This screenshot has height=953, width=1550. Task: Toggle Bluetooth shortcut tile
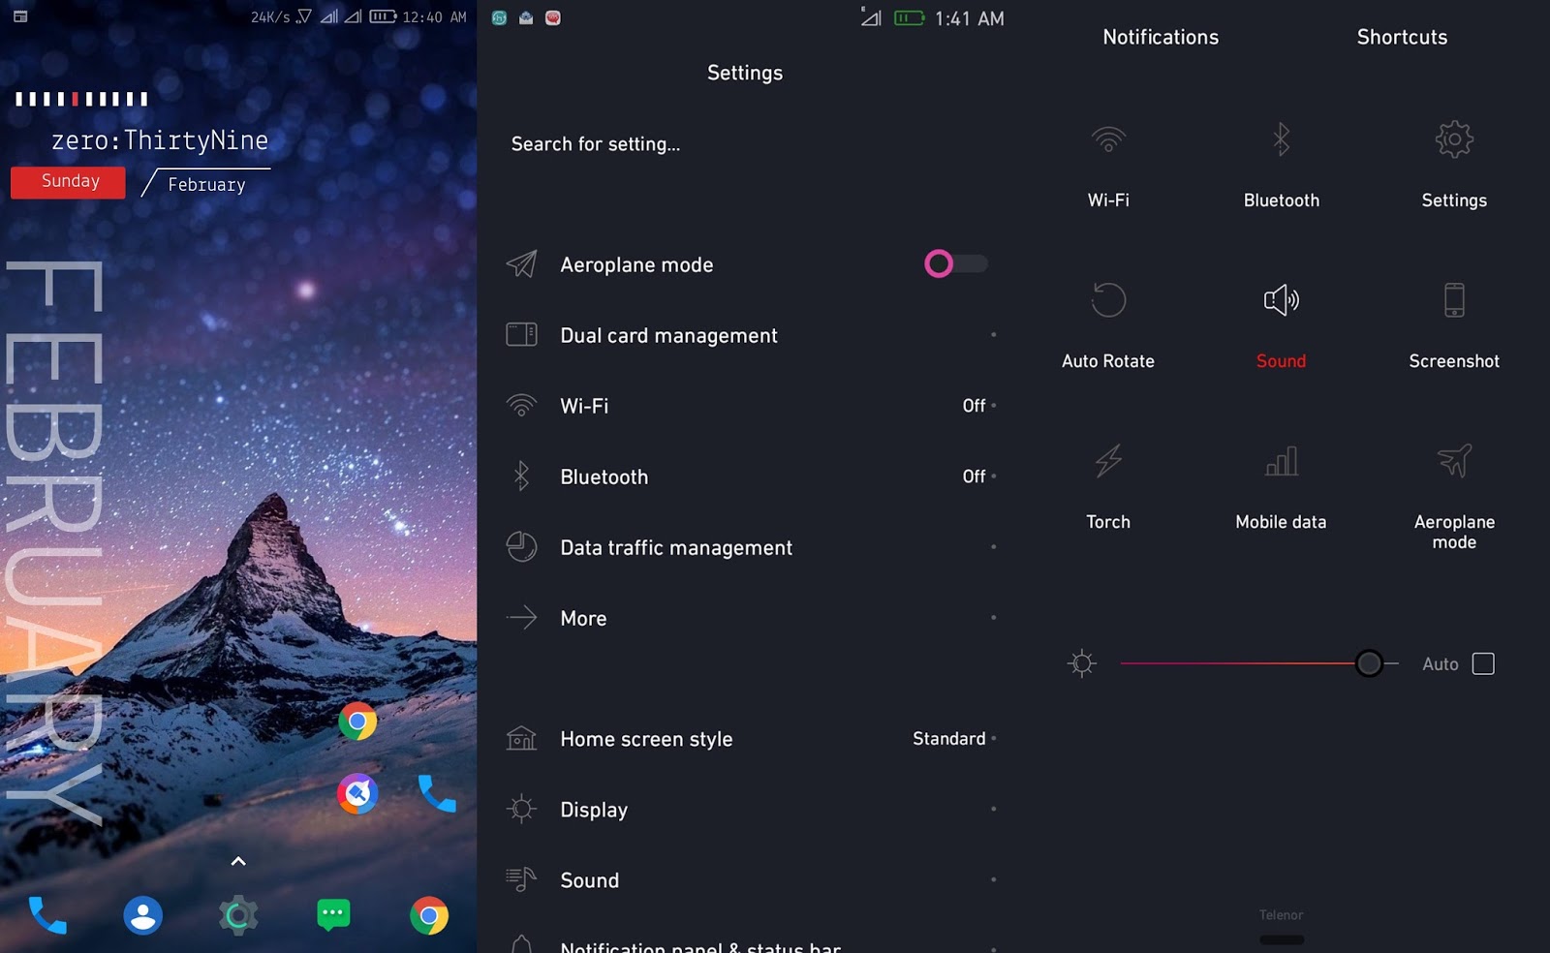(1281, 165)
